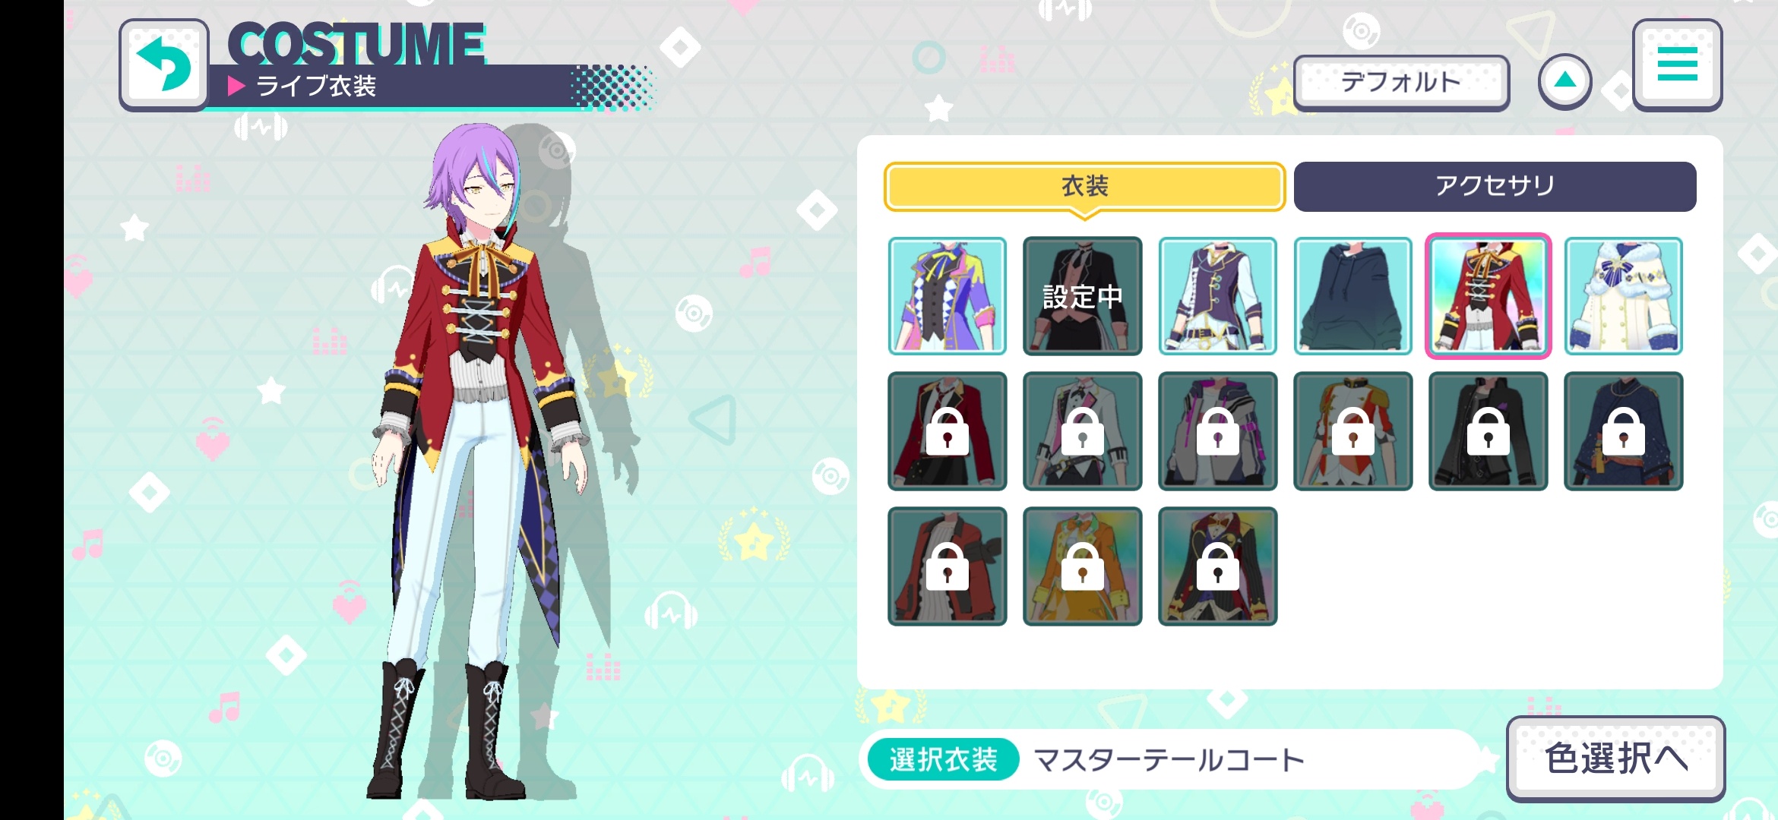This screenshot has width=1778, height=820.
Task: Select the 衣装 tab
Action: 1084,187
